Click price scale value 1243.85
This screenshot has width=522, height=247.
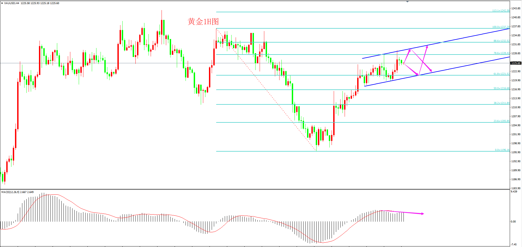click(x=516, y=8)
